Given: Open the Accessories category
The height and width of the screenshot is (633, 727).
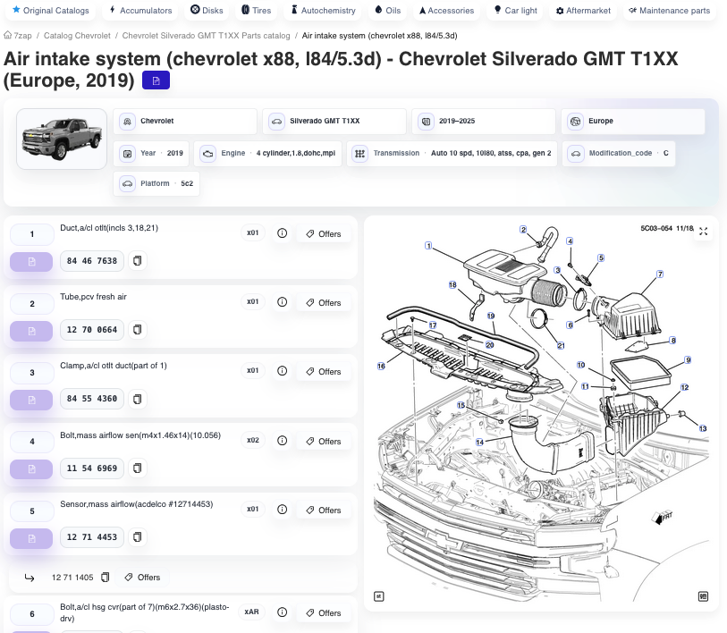Looking at the screenshot, I should (x=446, y=10).
